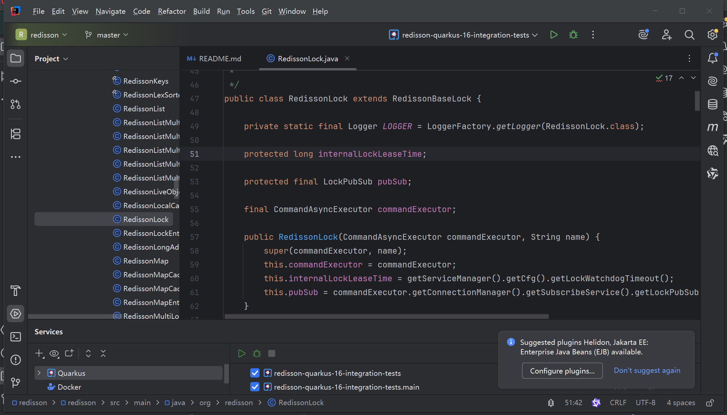Expand the Quarkus services node
The width and height of the screenshot is (727, 415).
coord(39,373)
